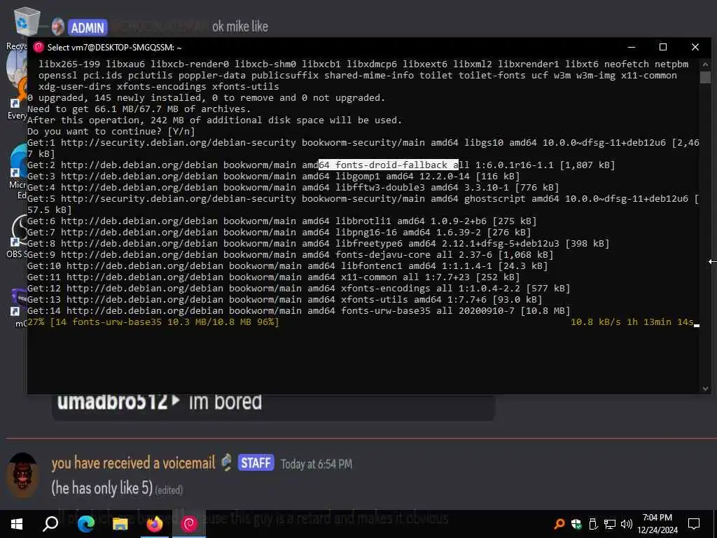Image resolution: width=717 pixels, height=538 pixels.
Task: Click the '10.8 kB/s 1h 13min 14s' speed text
Action: coord(632,322)
